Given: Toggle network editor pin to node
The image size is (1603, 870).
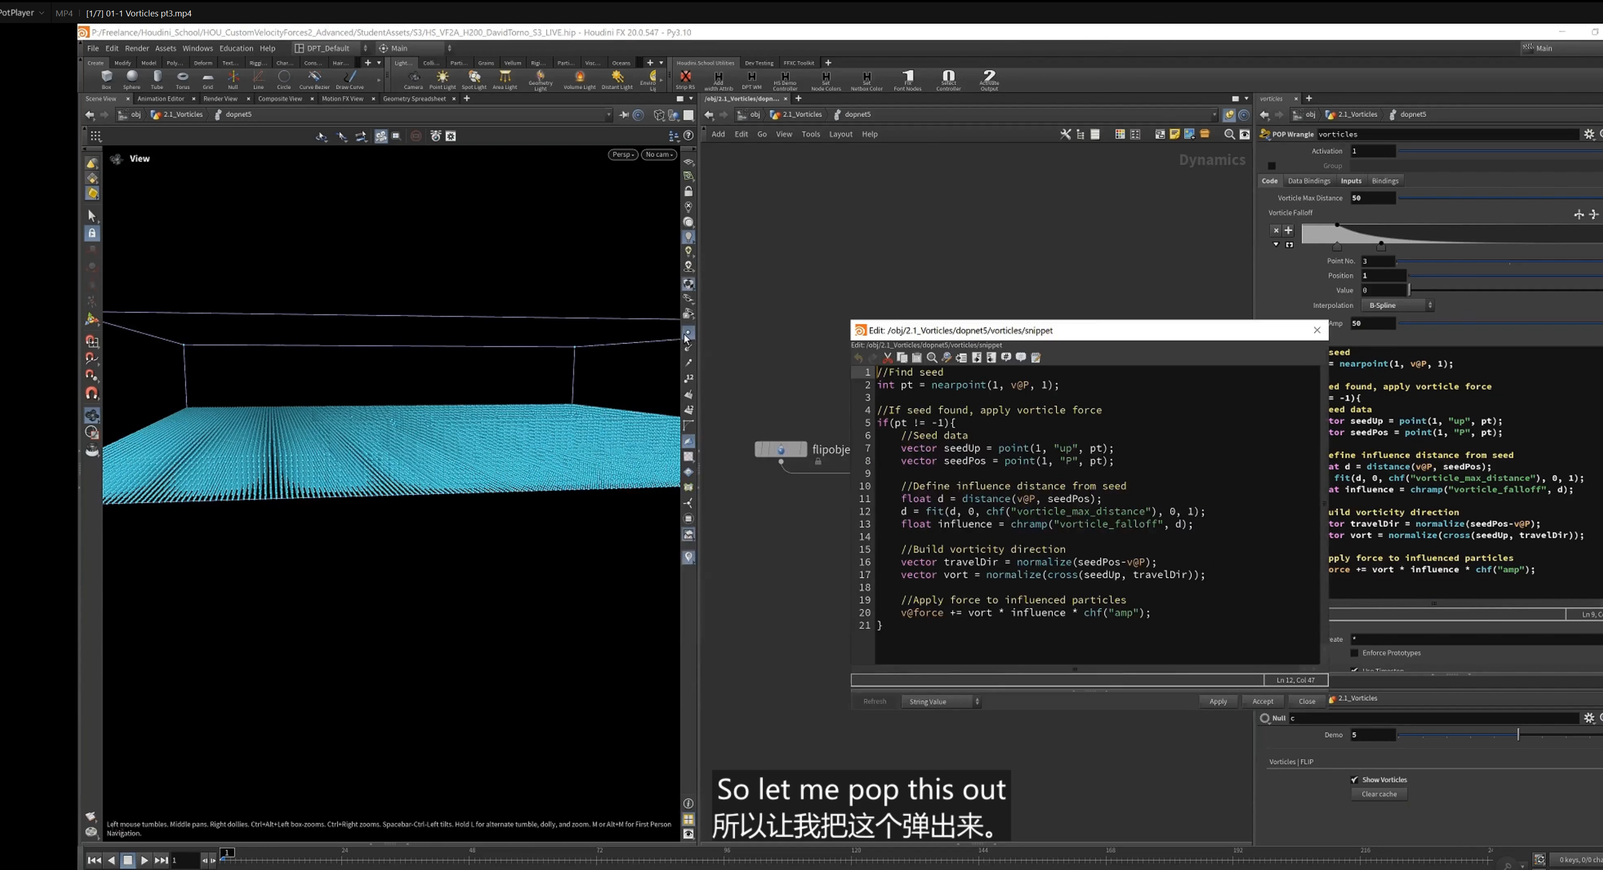Looking at the screenshot, I should click(x=1228, y=115).
